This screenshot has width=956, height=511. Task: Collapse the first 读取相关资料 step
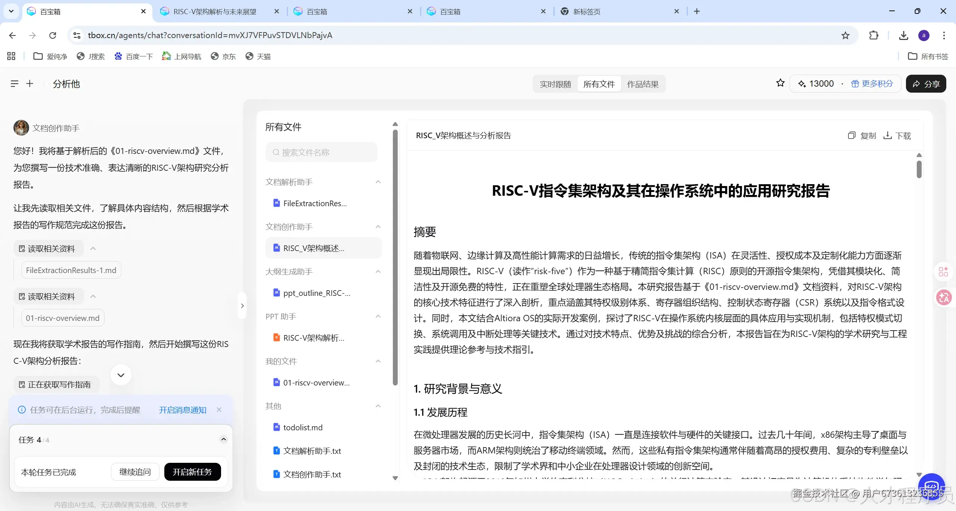coord(93,248)
